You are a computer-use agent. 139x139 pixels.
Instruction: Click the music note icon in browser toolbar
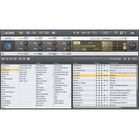11,59
